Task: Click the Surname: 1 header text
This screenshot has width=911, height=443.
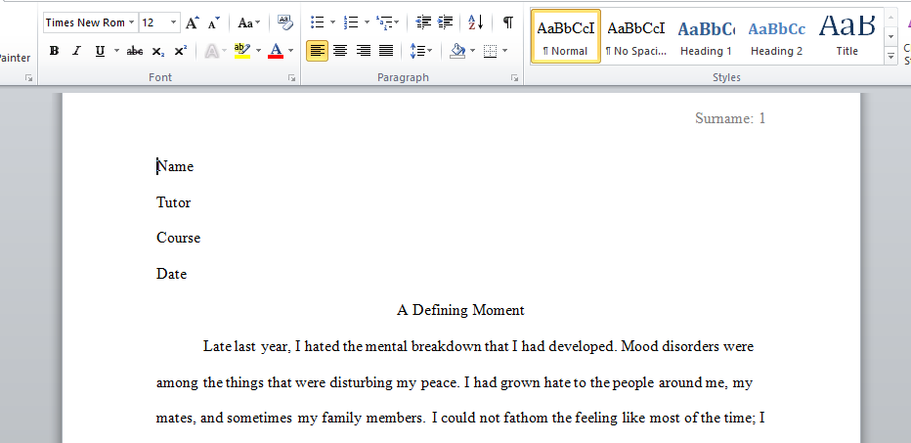Action: tap(730, 118)
